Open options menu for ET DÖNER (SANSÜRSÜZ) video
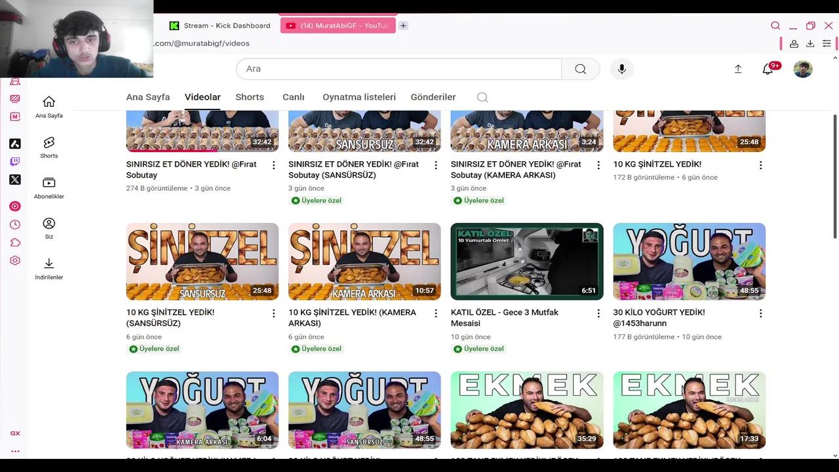The image size is (839, 472). (x=436, y=165)
